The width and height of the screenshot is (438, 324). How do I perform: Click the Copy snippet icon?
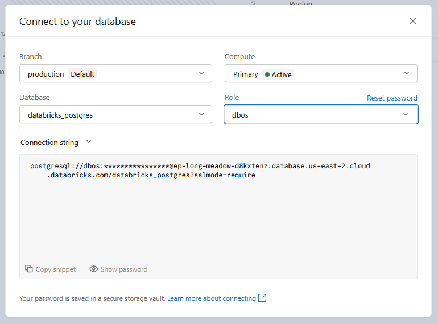[x=29, y=269]
